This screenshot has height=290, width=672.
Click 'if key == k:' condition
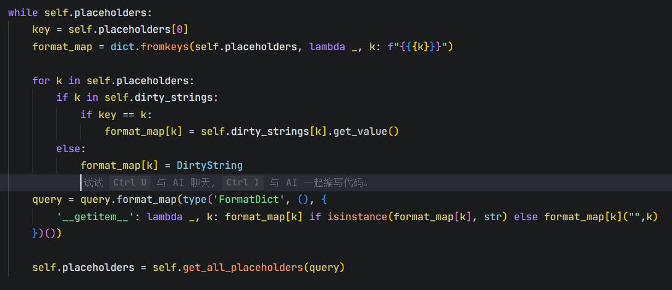[x=116, y=114]
